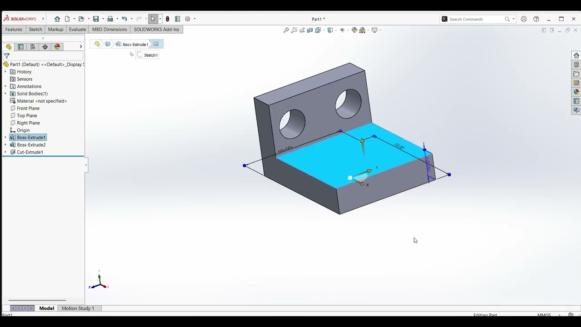The image size is (581, 327).
Task: Click the Search Commands input field
Action: point(476,19)
